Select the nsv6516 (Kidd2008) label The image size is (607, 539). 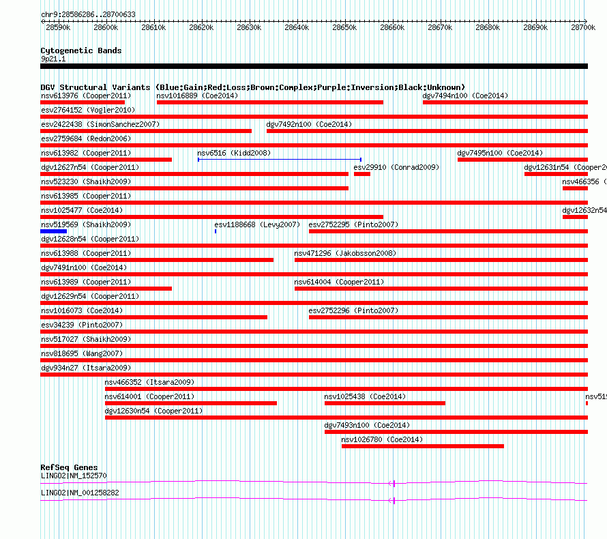coord(234,153)
